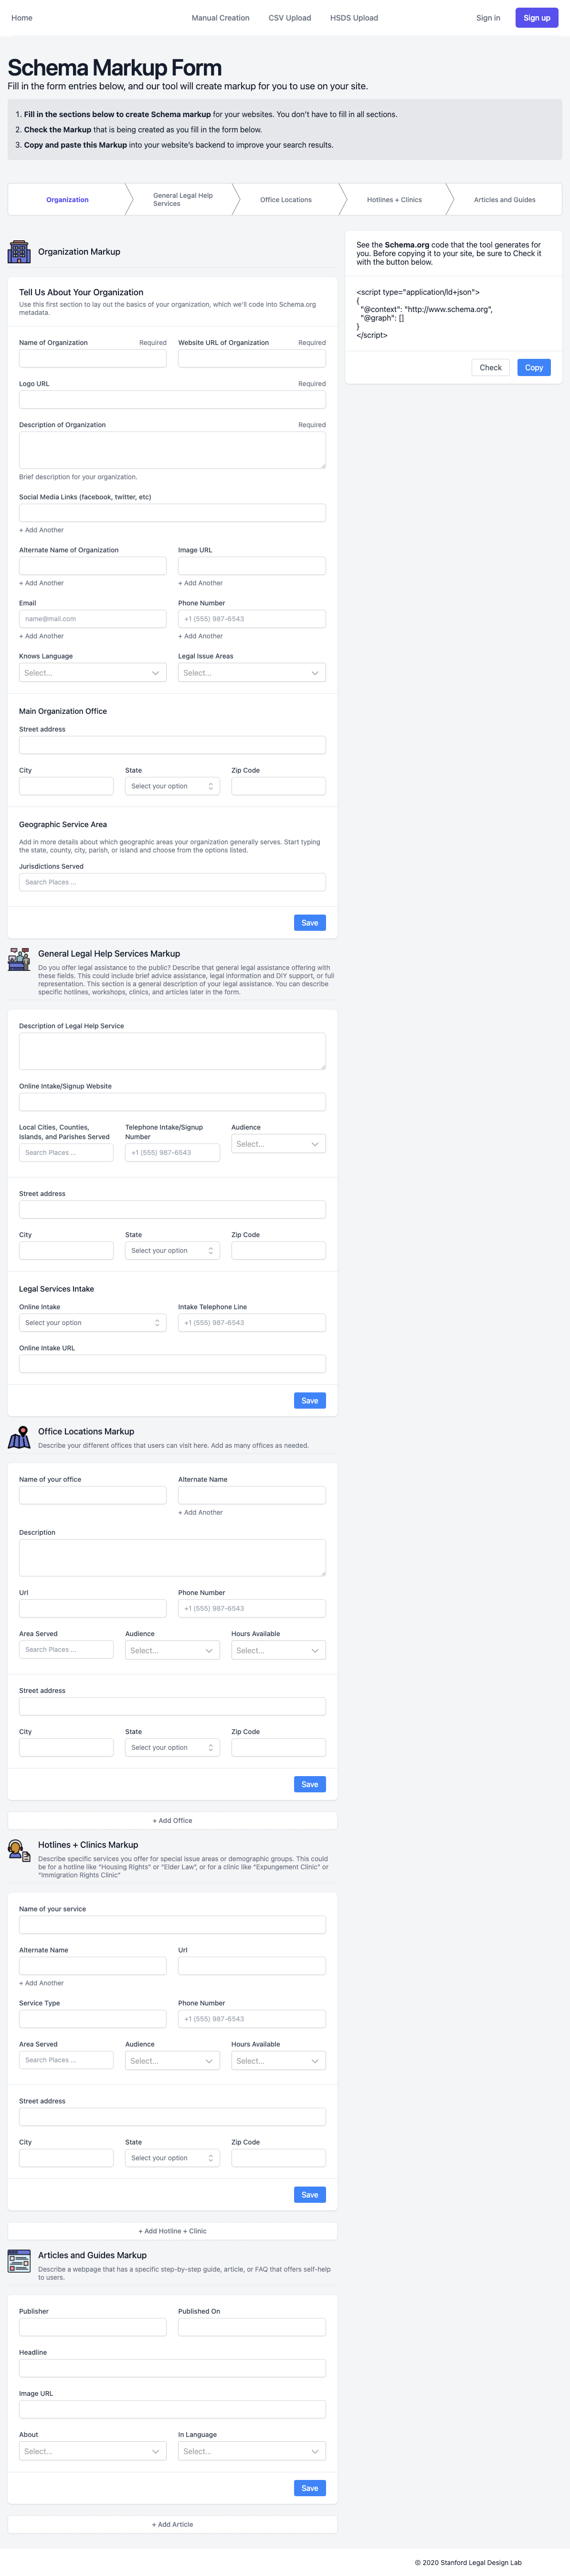Image resolution: width=570 pixels, height=2576 pixels.
Task: Click the + Add Article button
Action: click(x=173, y=2525)
